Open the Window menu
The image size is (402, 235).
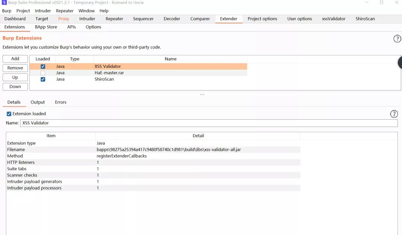coord(86,11)
